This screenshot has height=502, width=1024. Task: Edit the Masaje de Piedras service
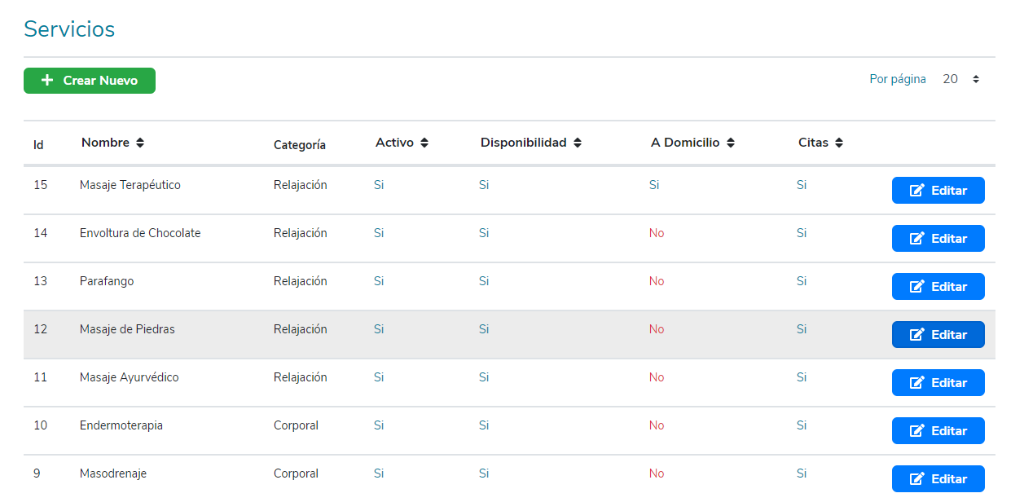click(938, 335)
